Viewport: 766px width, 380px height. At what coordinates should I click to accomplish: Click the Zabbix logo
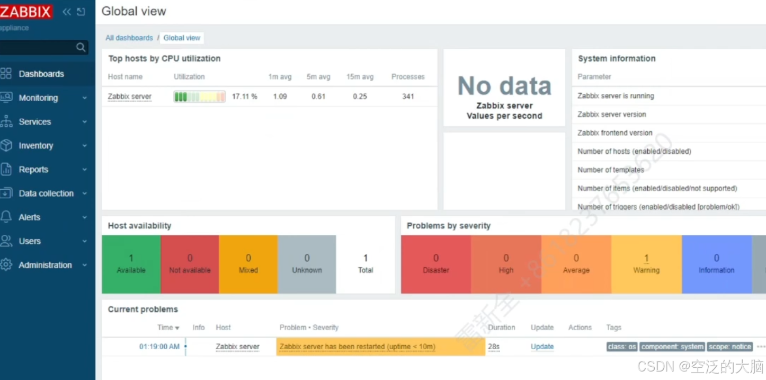[26, 12]
